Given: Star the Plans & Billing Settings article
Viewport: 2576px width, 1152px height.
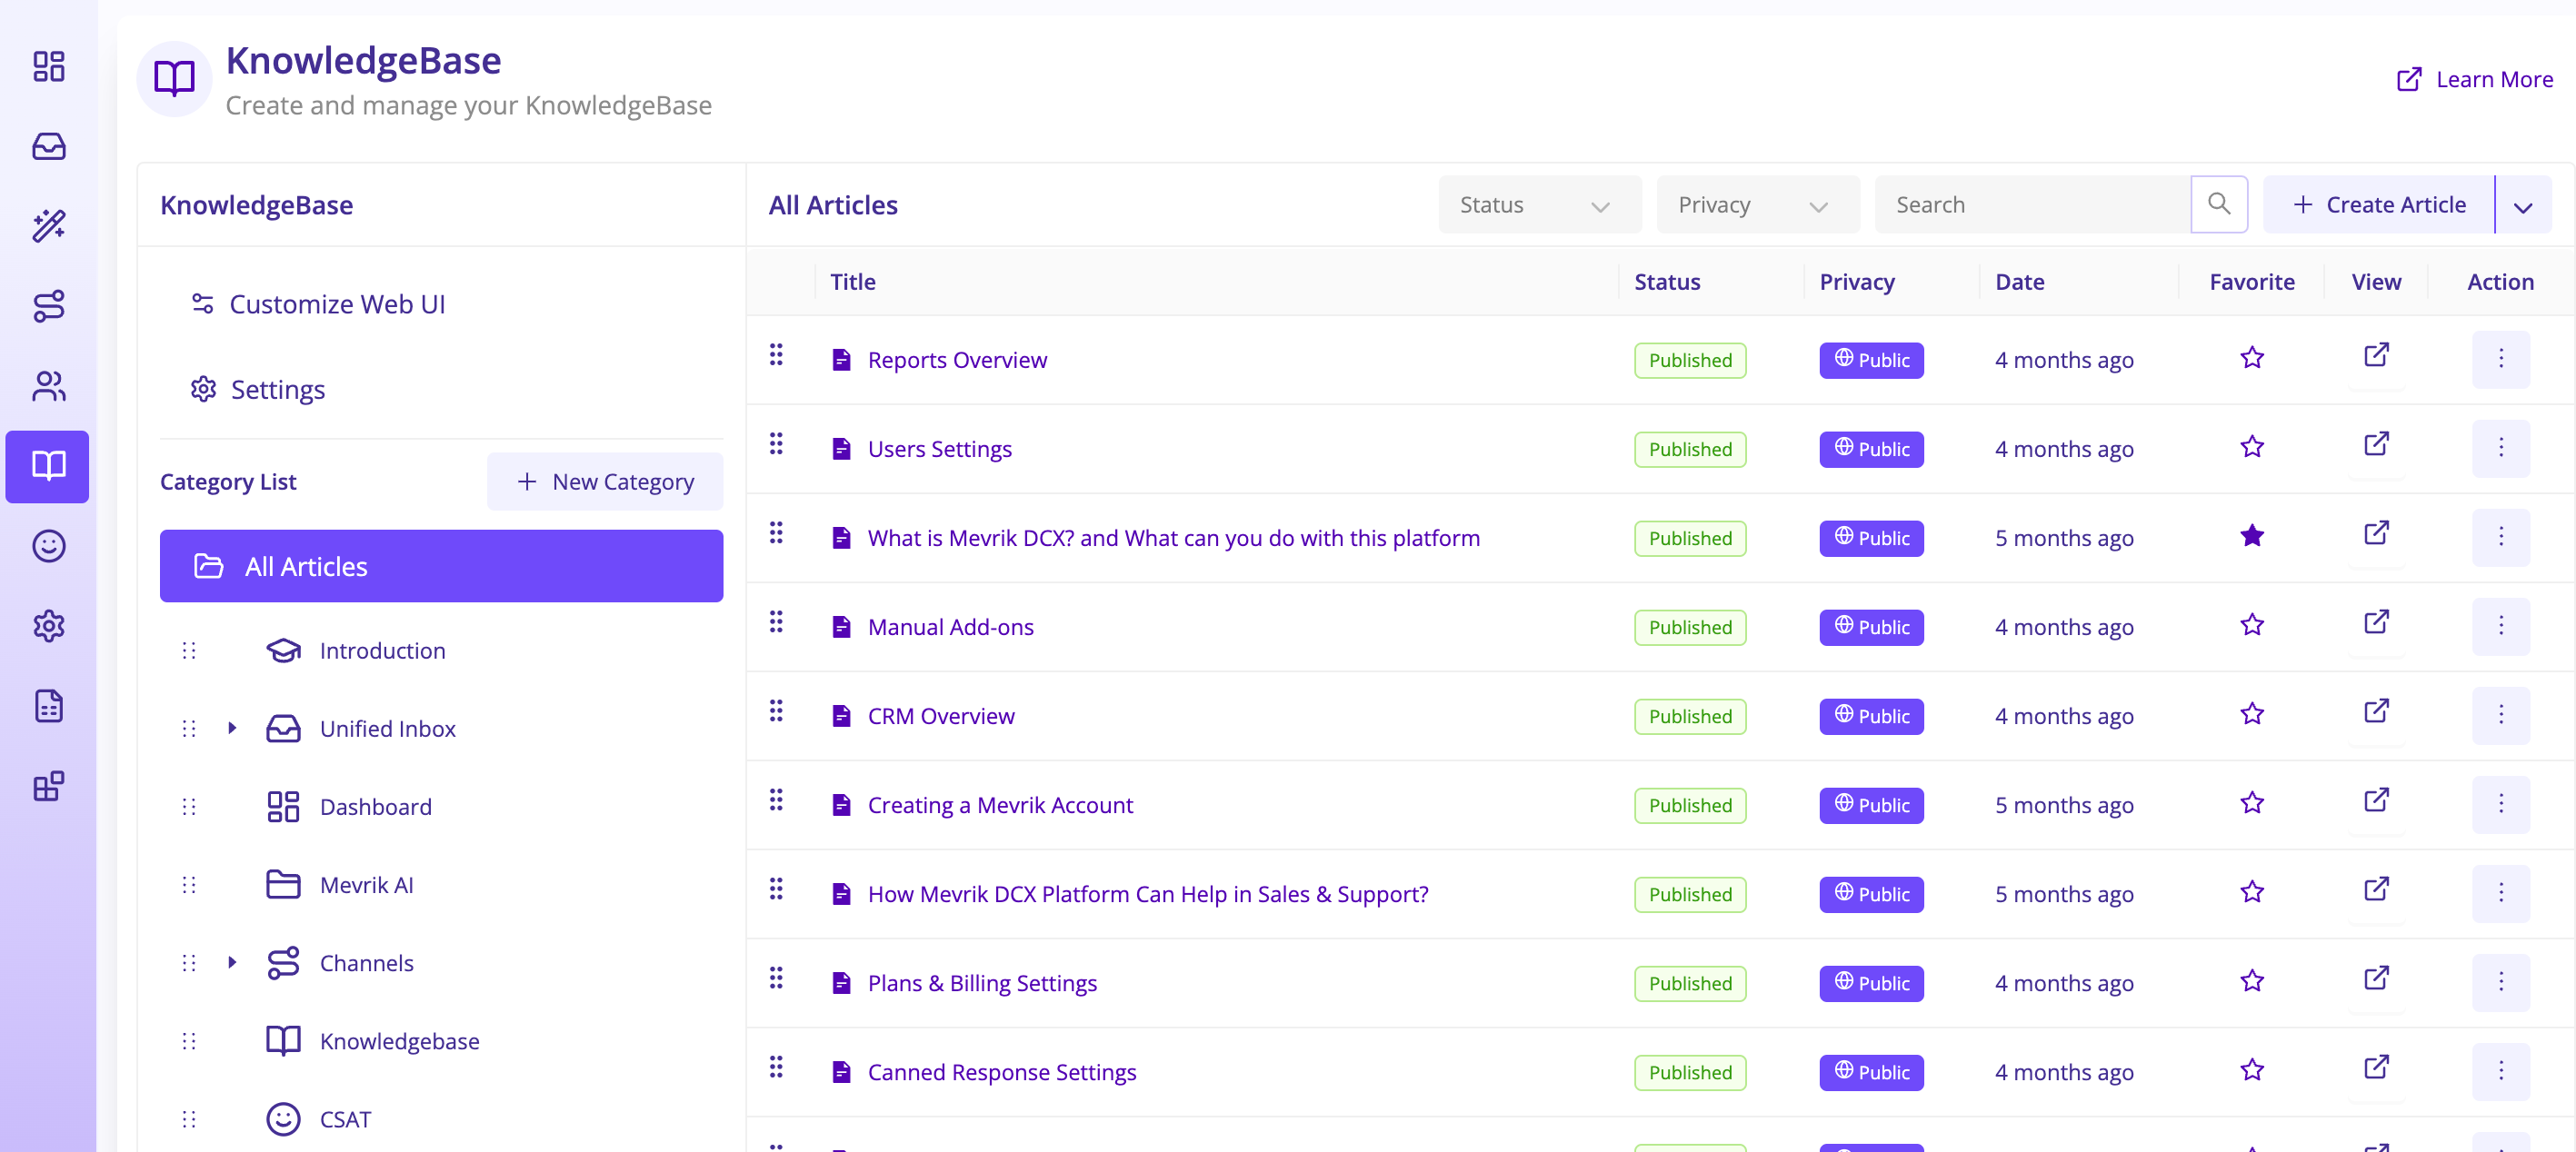Looking at the screenshot, I should pyautogui.click(x=2252, y=980).
